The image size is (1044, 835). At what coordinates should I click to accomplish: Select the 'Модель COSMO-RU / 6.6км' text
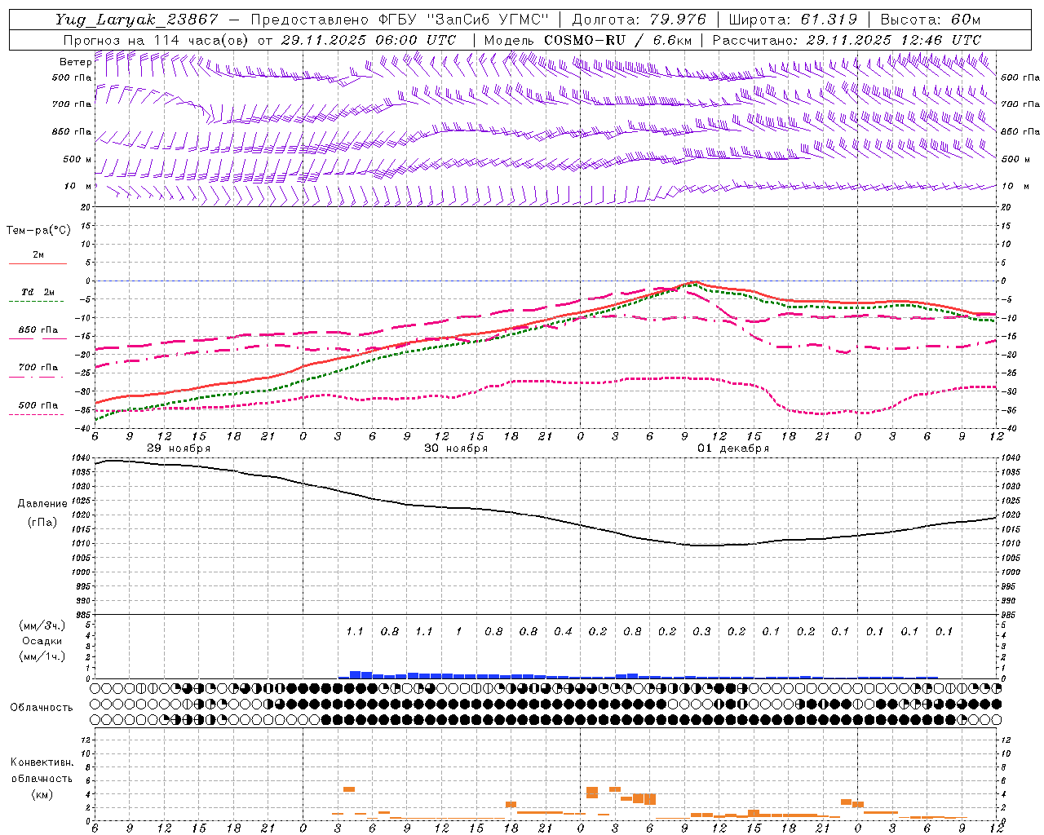pyautogui.click(x=588, y=39)
